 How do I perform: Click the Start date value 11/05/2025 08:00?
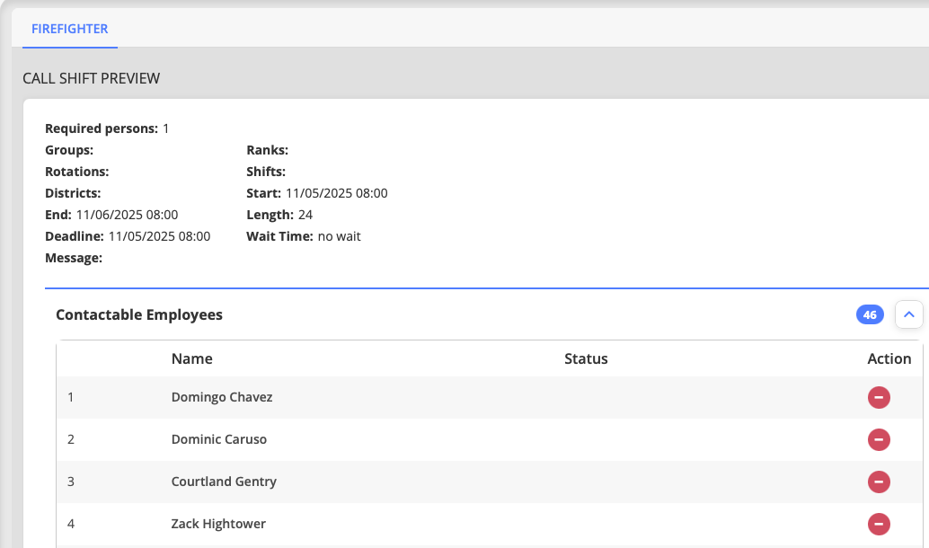click(336, 193)
